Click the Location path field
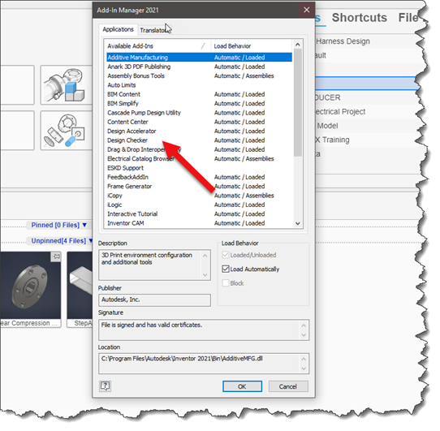 click(x=204, y=364)
